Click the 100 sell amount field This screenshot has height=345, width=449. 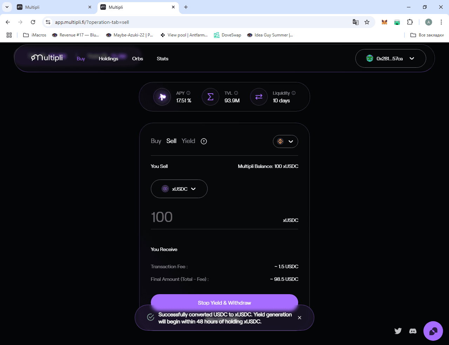(214, 217)
